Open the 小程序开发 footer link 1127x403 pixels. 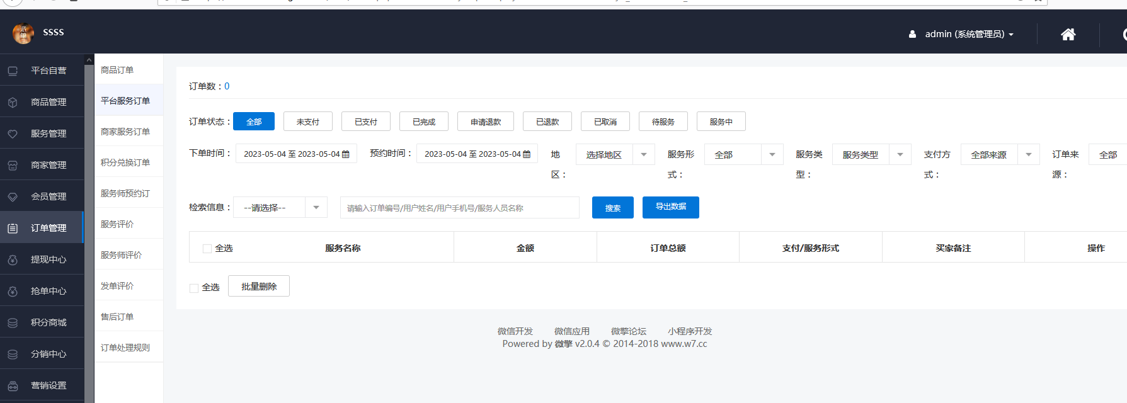[690, 331]
